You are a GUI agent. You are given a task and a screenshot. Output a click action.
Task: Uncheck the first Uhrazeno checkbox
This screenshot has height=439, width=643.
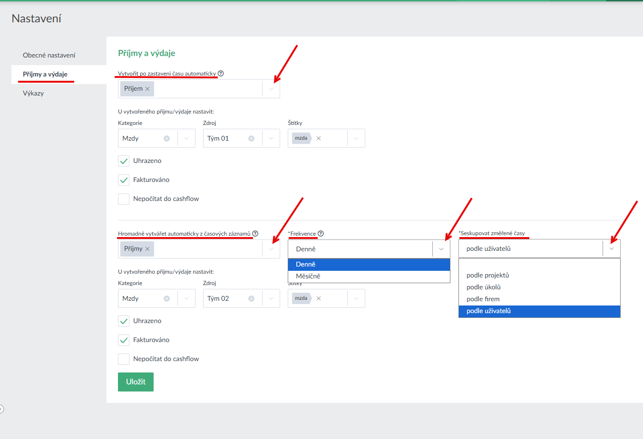[124, 161]
